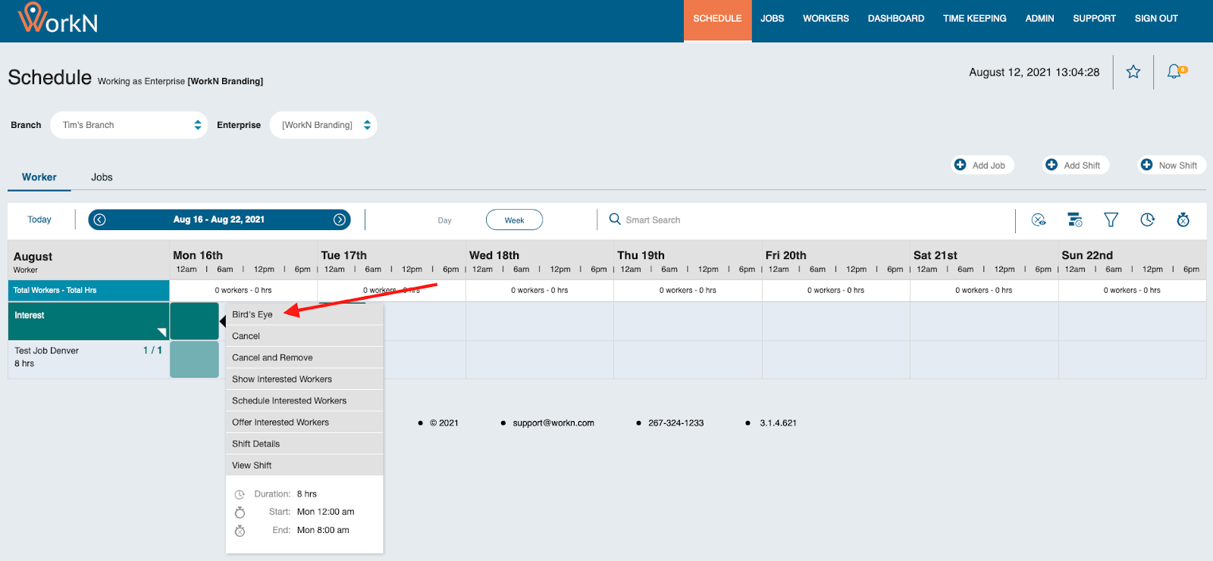Click the plus icon on Now Shift
This screenshot has height=561, width=1213.
(x=1147, y=164)
